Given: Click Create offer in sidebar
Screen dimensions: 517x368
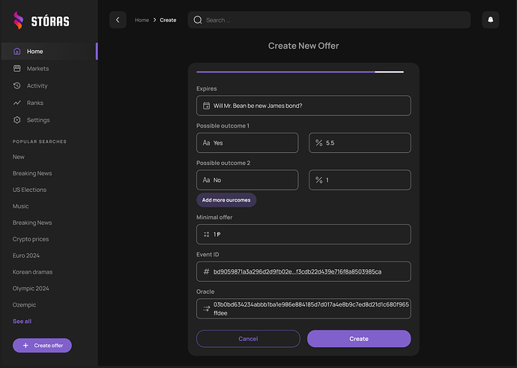Looking at the screenshot, I should (43, 346).
